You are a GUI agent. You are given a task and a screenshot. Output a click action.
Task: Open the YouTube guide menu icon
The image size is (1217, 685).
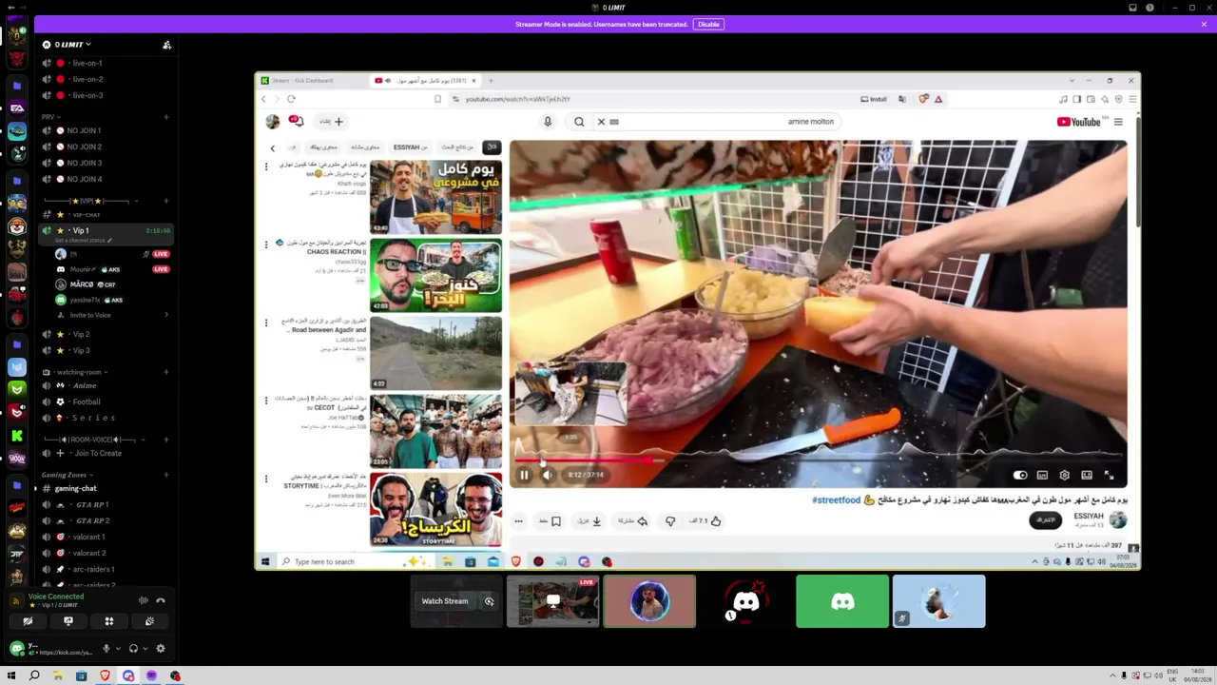(1118, 122)
